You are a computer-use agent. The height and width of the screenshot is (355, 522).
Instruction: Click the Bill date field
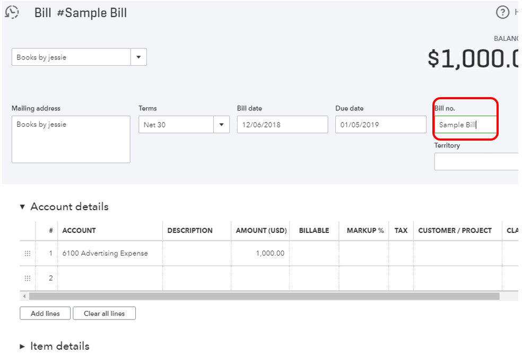click(x=282, y=125)
